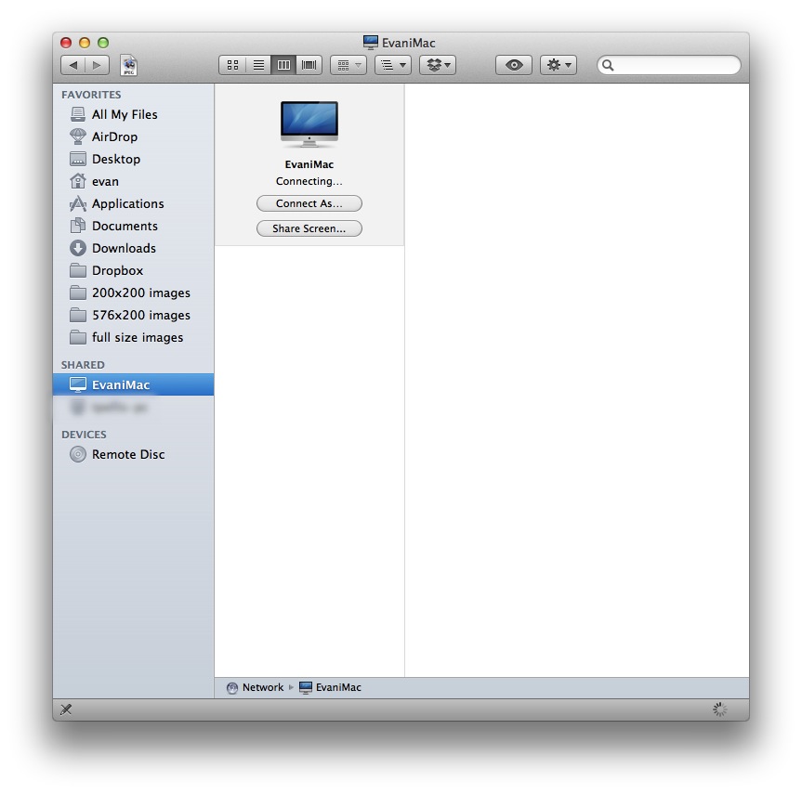Click the Share Screen... button
The image size is (802, 794).
pos(309,228)
